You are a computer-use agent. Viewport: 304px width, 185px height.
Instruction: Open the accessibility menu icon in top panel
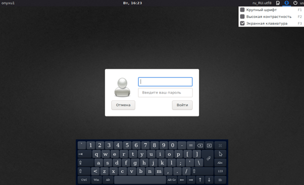click(286, 3)
